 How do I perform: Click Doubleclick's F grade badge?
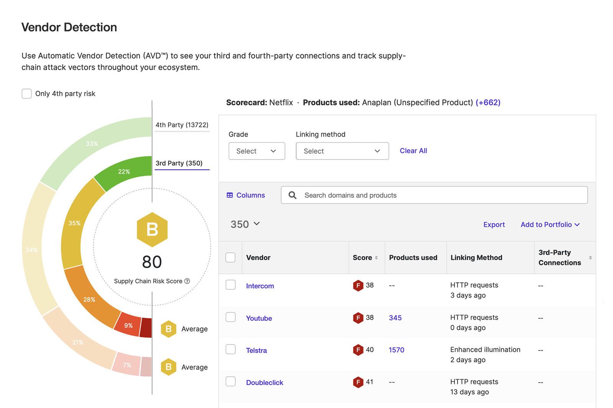[358, 382]
